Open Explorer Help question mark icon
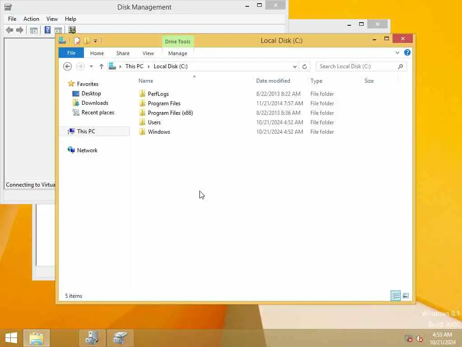The width and height of the screenshot is (462, 347). [x=407, y=52]
